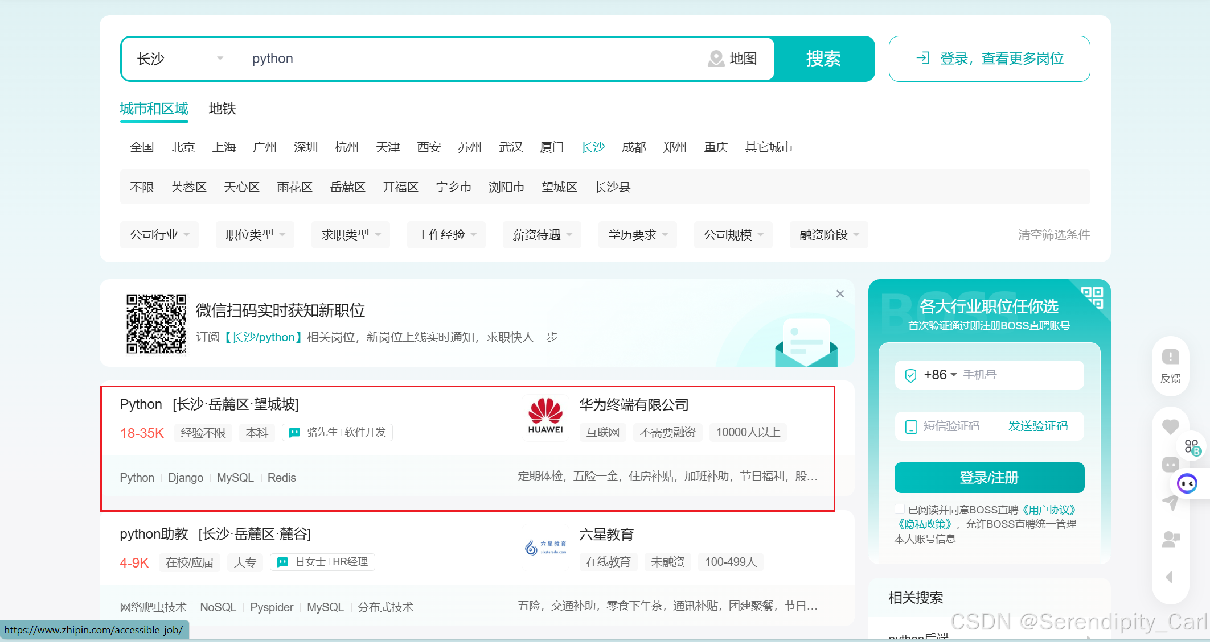Open the 反馈 feedback icon
The width and height of the screenshot is (1210, 642).
(1170, 358)
